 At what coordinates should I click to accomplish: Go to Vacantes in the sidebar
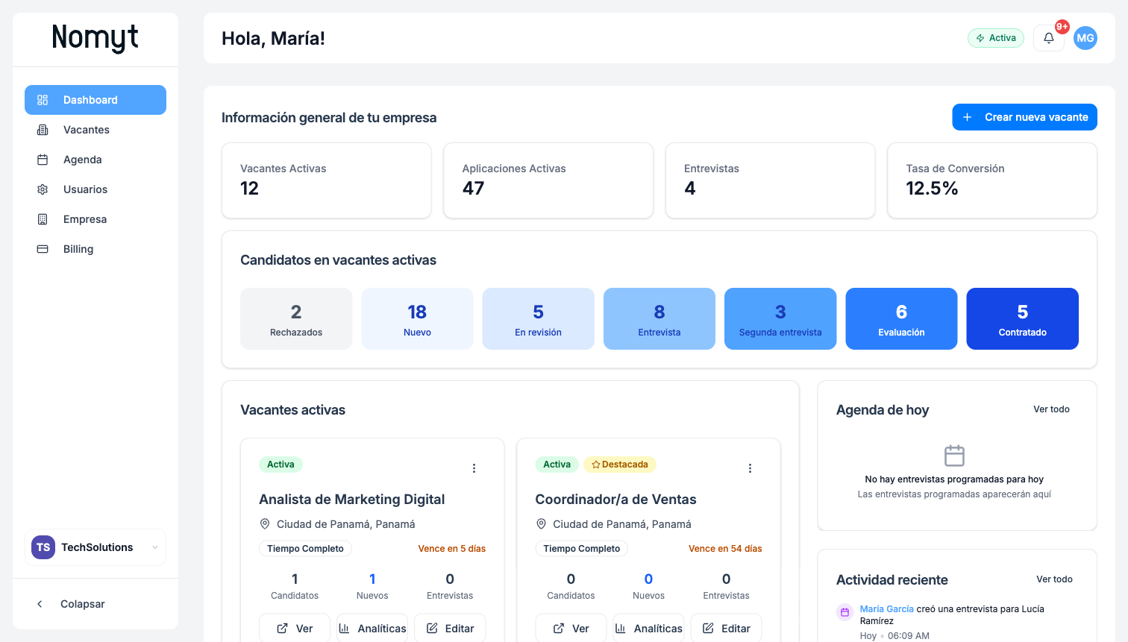[87, 130]
